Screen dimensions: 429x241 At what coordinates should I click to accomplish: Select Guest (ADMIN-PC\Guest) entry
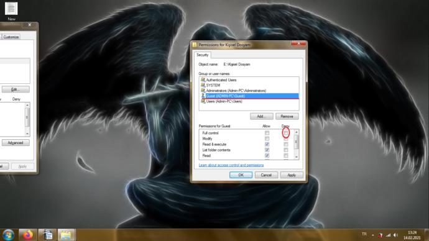(x=249, y=96)
